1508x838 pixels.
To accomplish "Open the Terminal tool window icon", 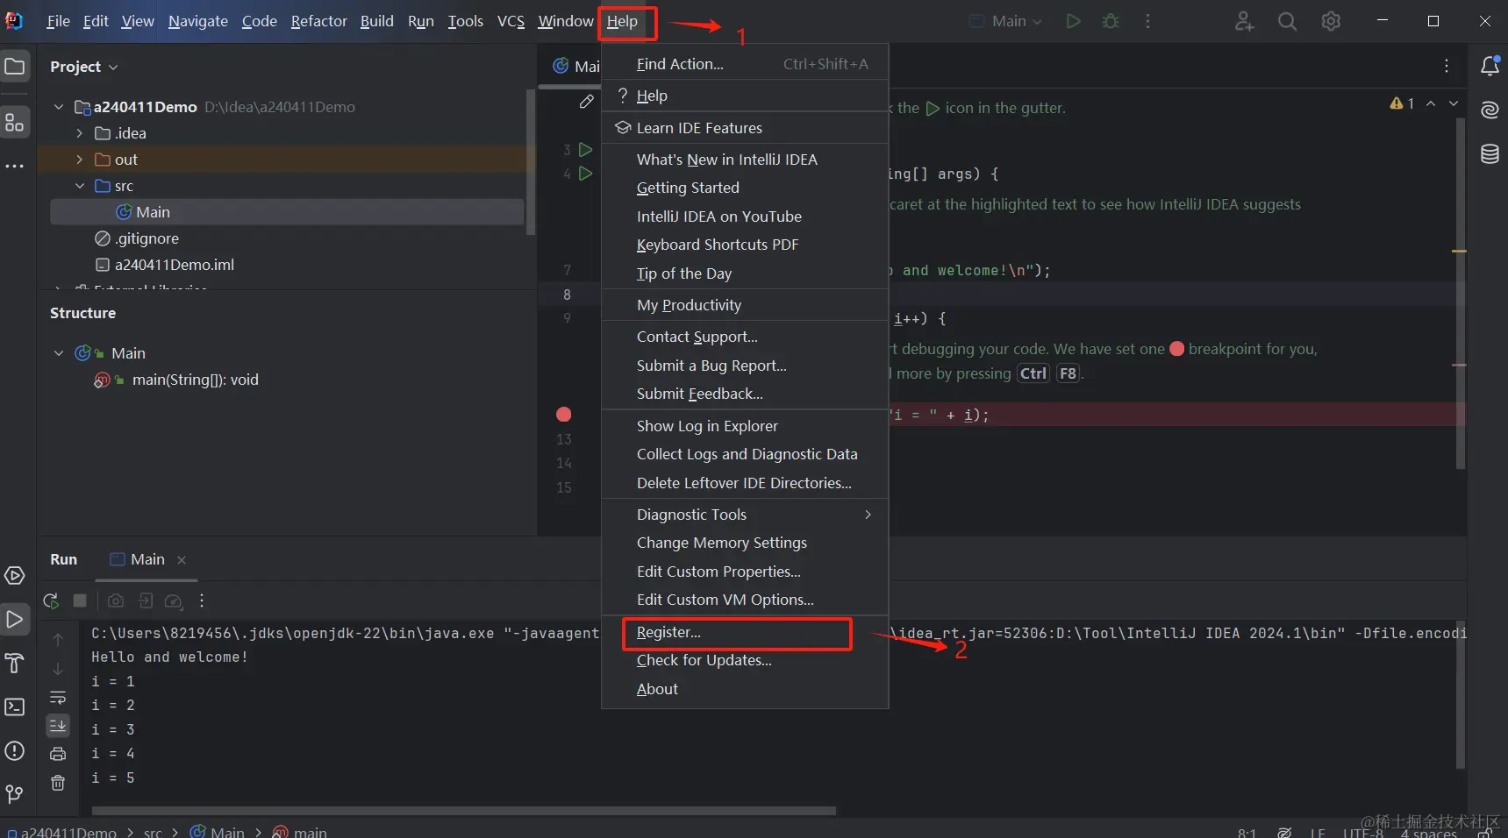I will point(15,707).
